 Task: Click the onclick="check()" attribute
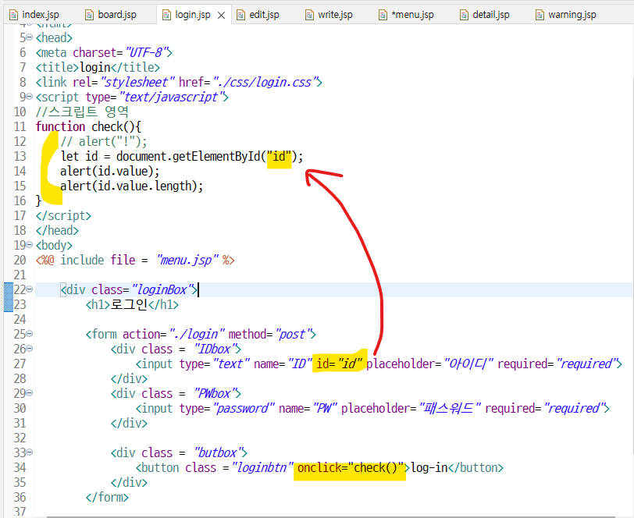[x=351, y=468]
